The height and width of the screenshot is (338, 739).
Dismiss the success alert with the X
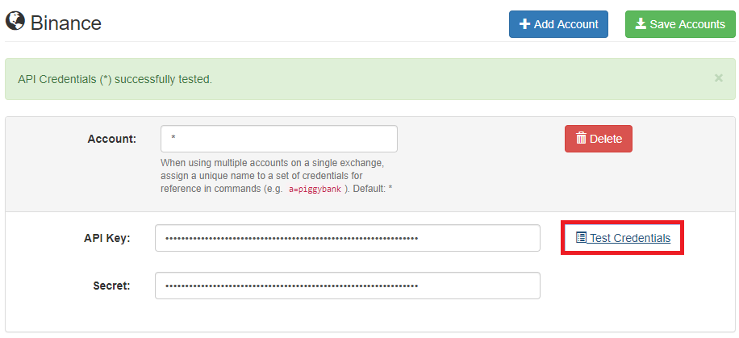[x=718, y=78]
